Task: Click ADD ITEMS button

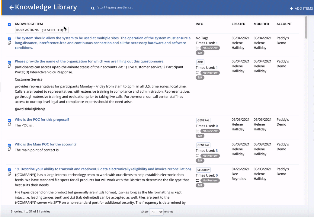Action: pyautogui.click(x=301, y=8)
